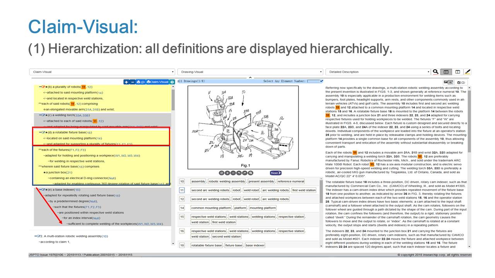The height and width of the screenshot is (278, 495).
Task: Select element number 14 box
Action: coord(182,208)
